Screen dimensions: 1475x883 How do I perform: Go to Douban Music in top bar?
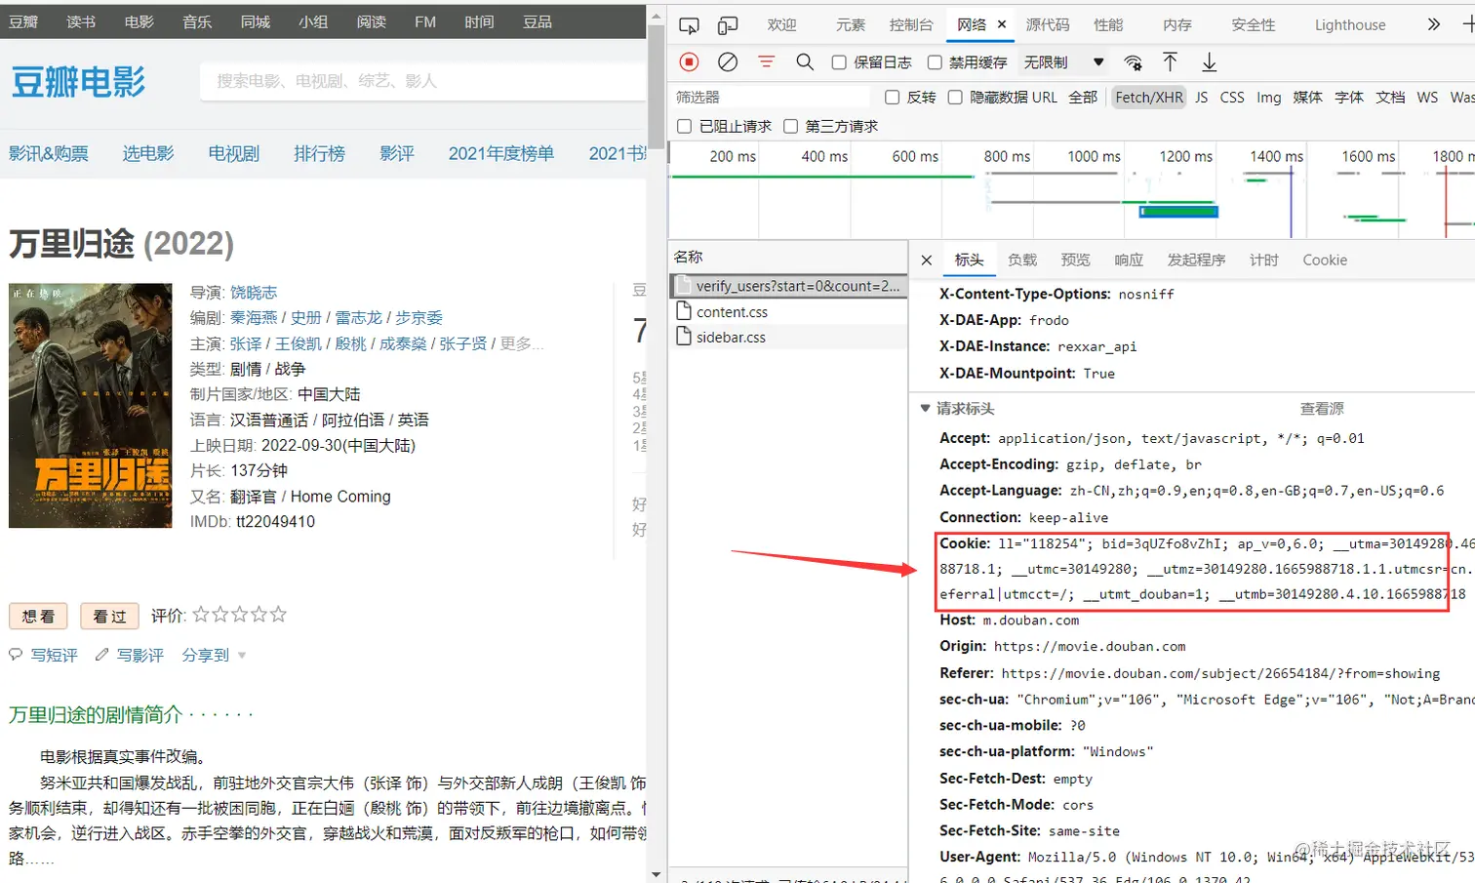[197, 21]
